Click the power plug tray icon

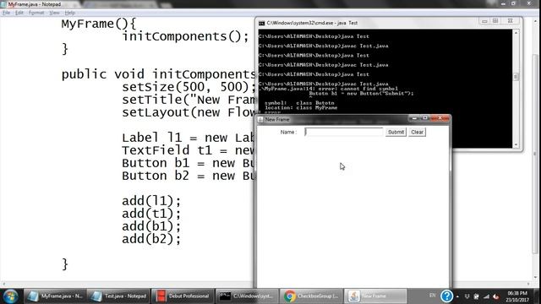coord(477,296)
